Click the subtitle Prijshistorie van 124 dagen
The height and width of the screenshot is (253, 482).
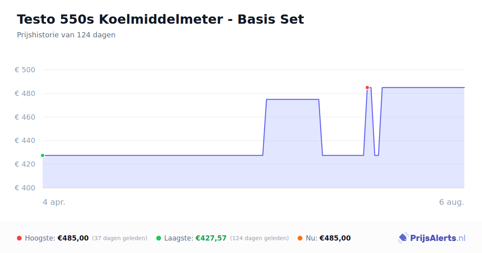click(66, 35)
